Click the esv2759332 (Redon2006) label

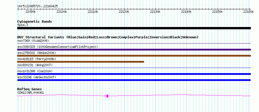point(37,53)
